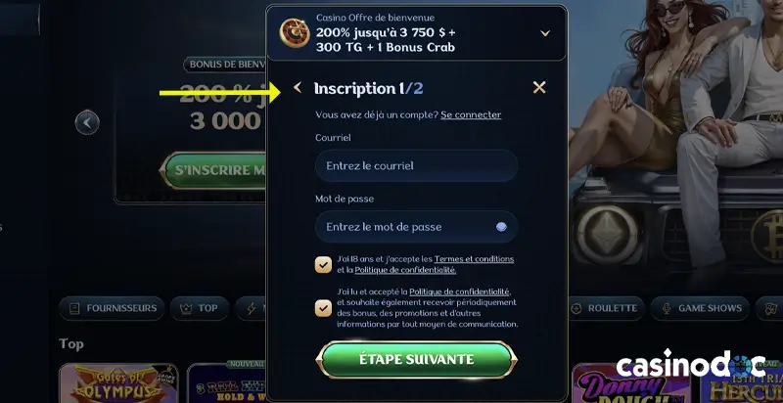Screen dimensions: 783x403
Task: Expand the Casino welcome offer dropdown chevron
Action: pyautogui.click(x=545, y=33)
